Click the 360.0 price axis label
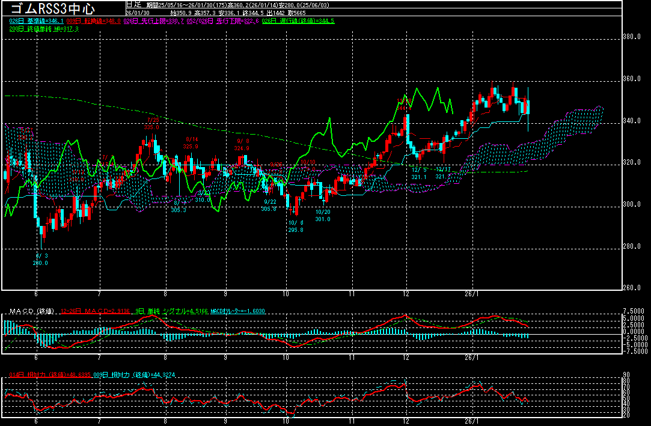Screen dimensions: 651x426 pos(630,79)
